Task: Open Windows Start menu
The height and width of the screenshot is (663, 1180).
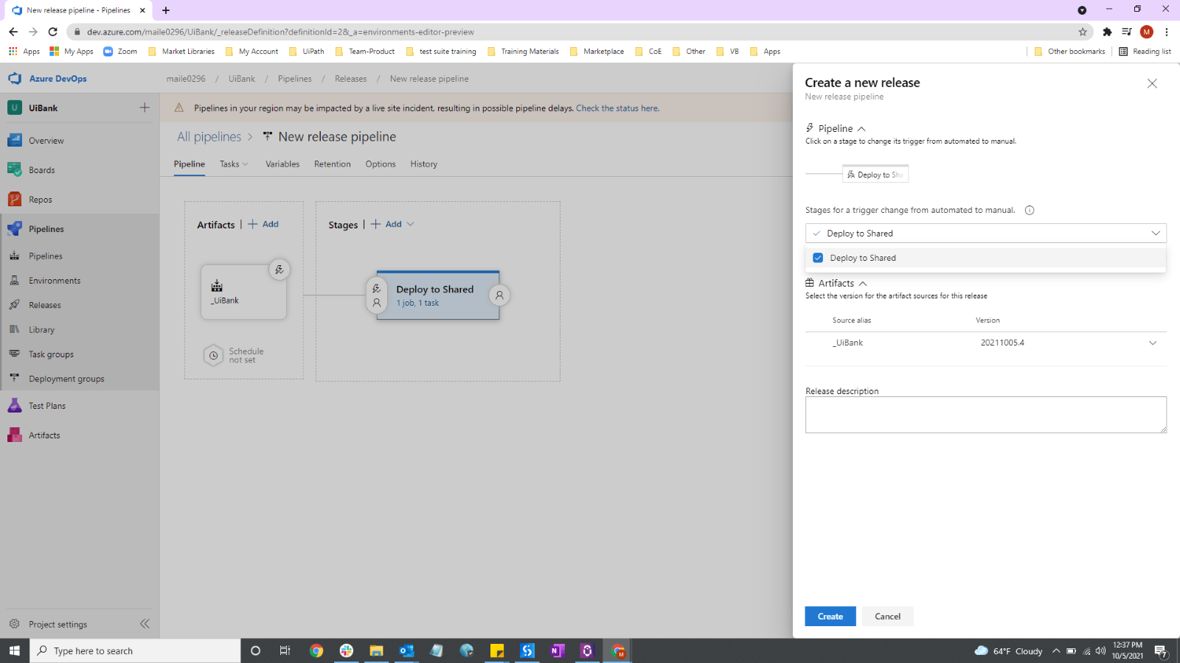Action: (14, 650)
